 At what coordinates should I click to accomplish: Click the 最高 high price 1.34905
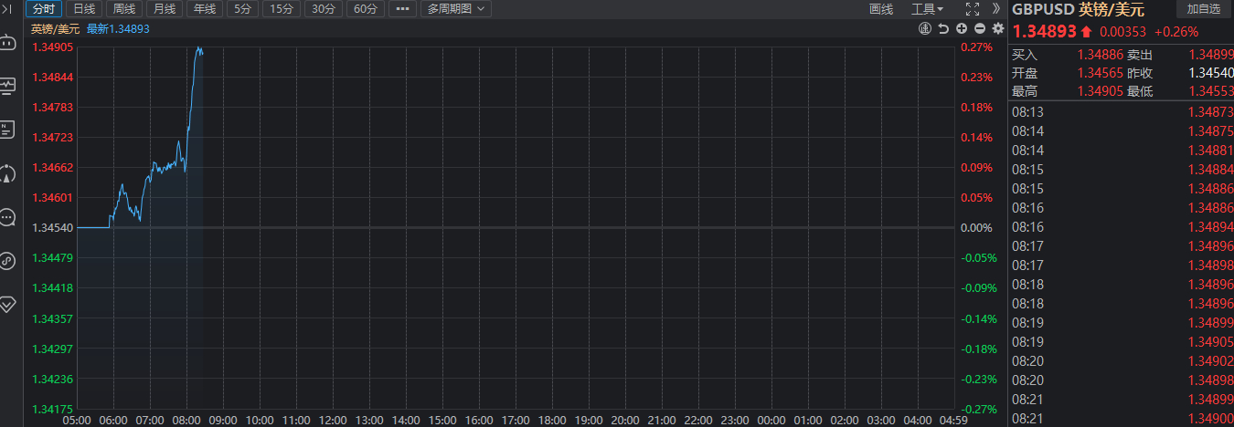1100,91
